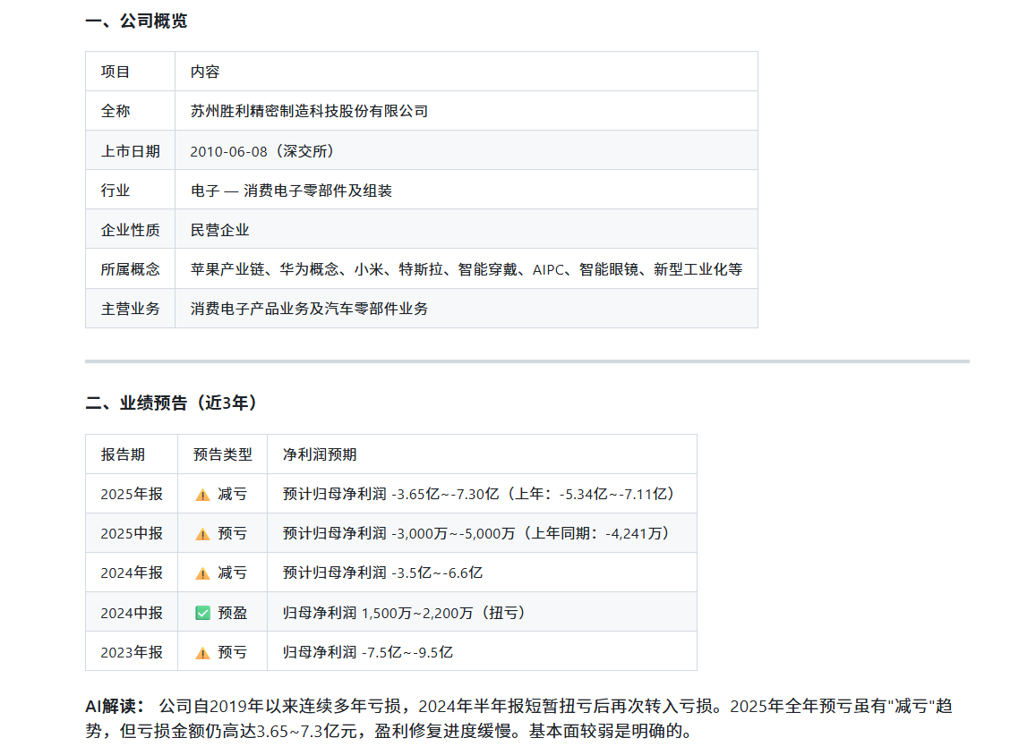Click the 净利润预期 column header
Image resolution: width=1036 pixels, height=755 pixels.
483,454
